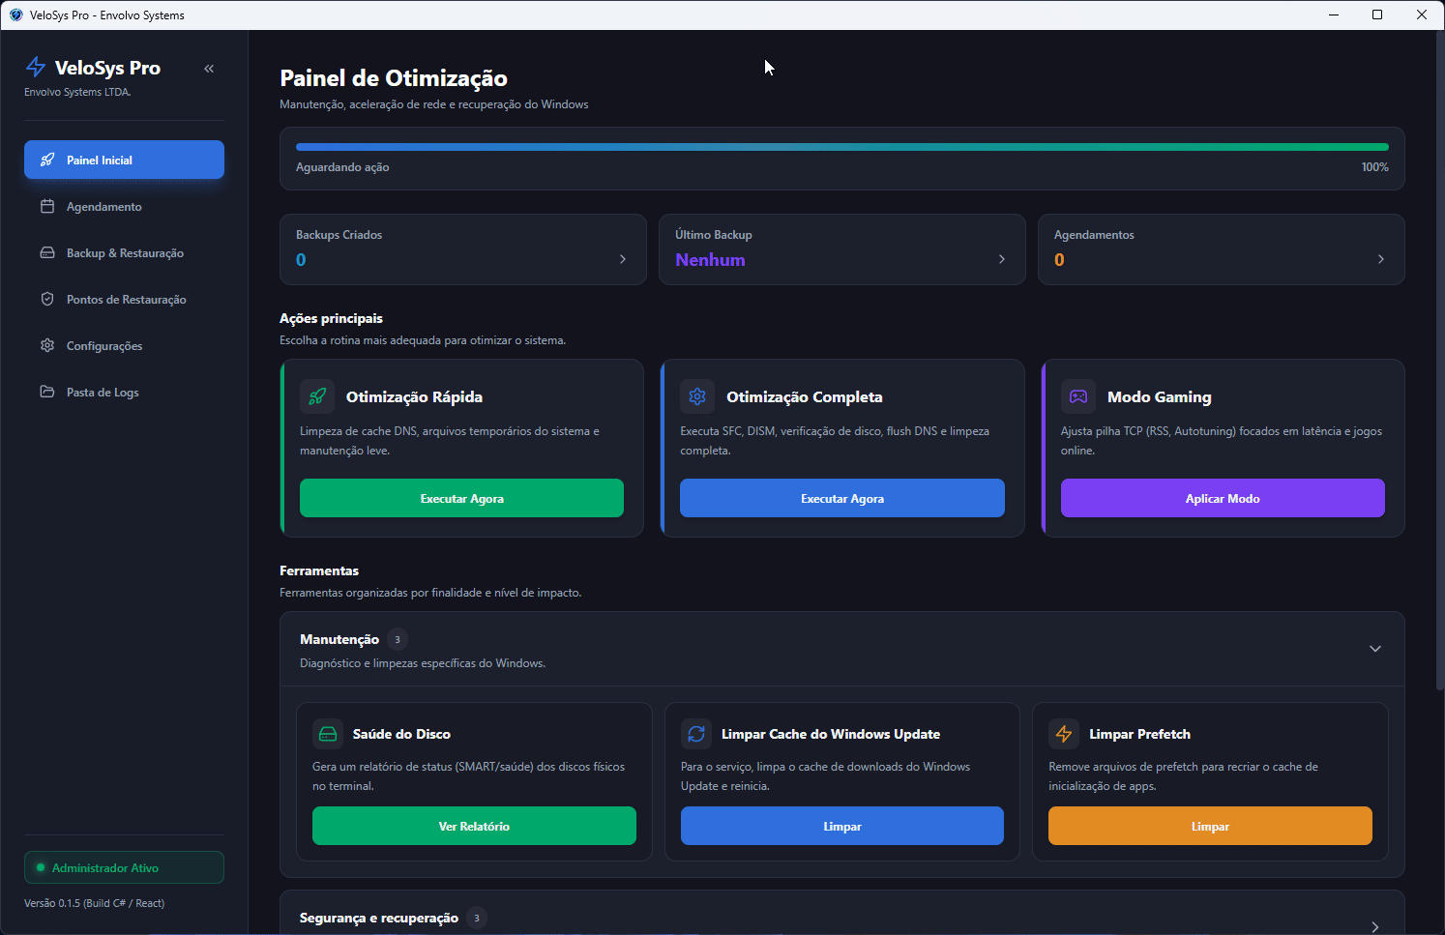
Task: Go to Backup & Restauração section
Action: click(x=124, y=252)
